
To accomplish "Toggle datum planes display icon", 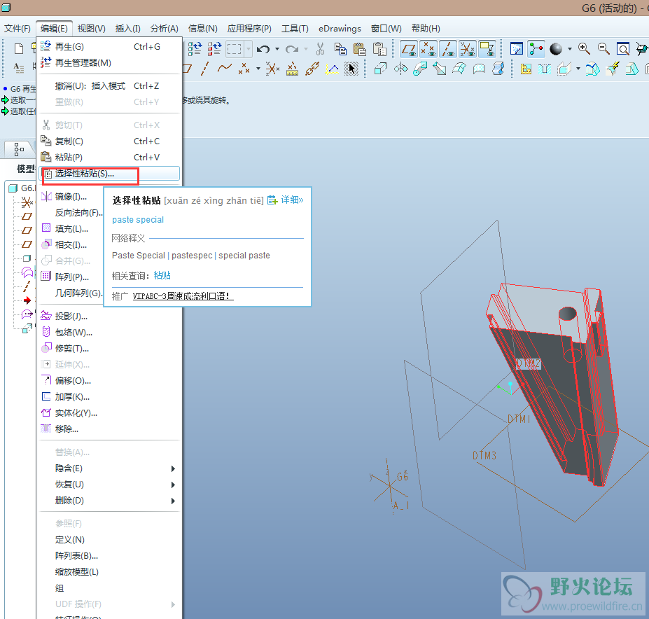I will 409,49.
